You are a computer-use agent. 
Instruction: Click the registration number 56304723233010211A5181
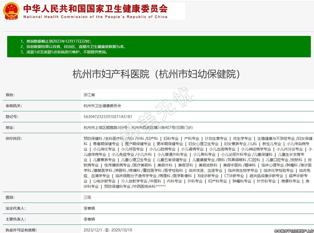(108, 117)
